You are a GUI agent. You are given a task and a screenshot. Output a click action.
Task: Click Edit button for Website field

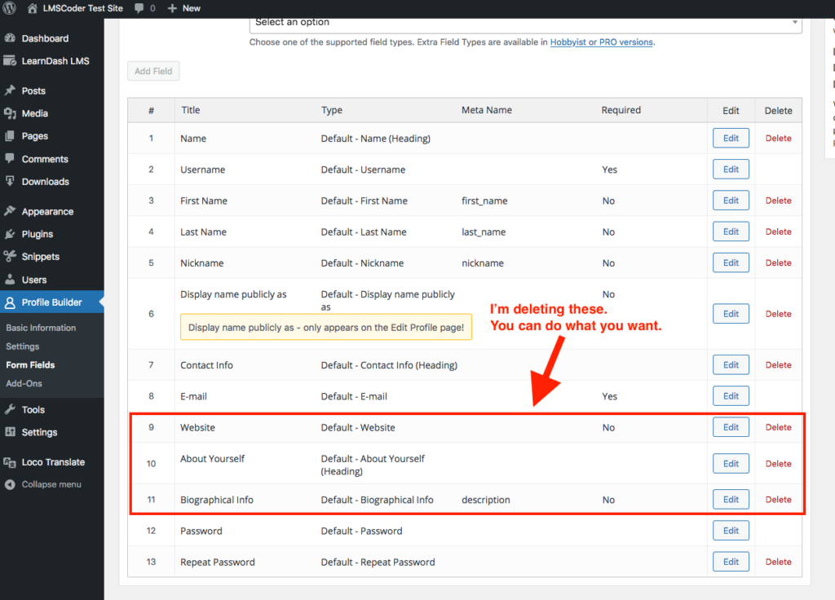[x=731, y=427]
